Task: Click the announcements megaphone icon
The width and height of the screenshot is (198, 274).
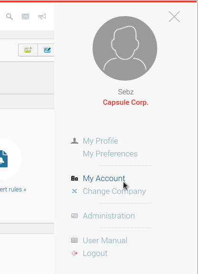Action: point(42,17)
